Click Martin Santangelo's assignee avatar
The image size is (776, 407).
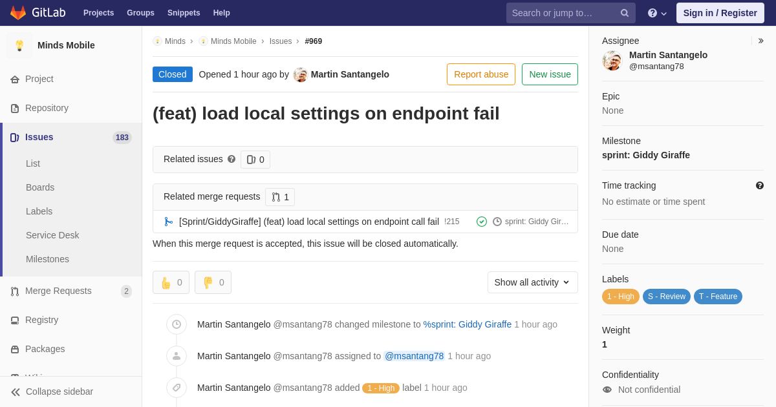(612, 61)
